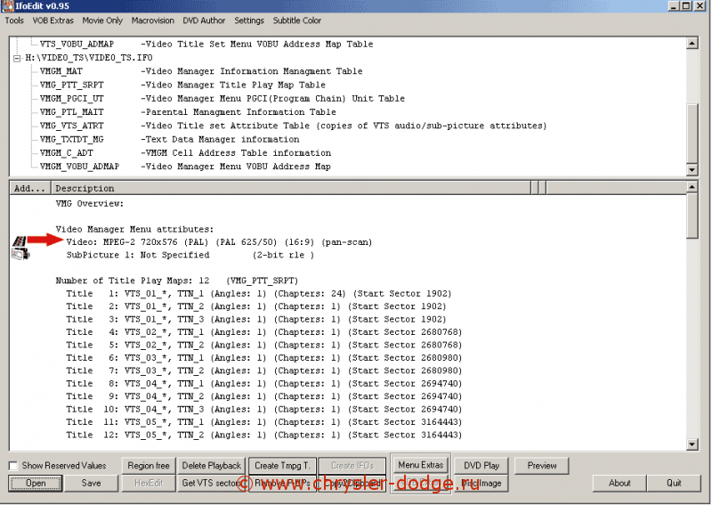712x505 pixels.
Task: Click the DVD Play button
Action: [481, 466]
